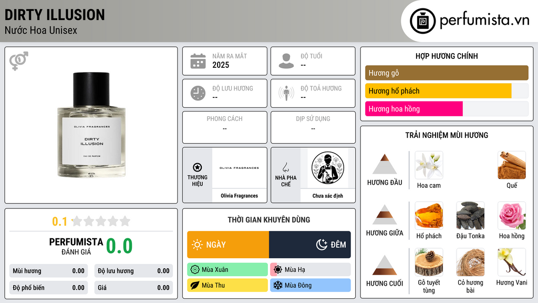Click the Mùa Hạ season bar

tap(311, 270)
